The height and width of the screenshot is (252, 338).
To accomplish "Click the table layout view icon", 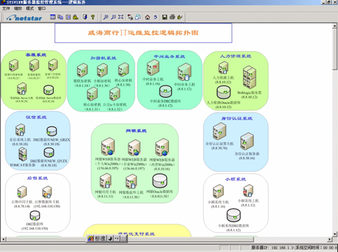I will pyautogui.click(x=53, y=17).
